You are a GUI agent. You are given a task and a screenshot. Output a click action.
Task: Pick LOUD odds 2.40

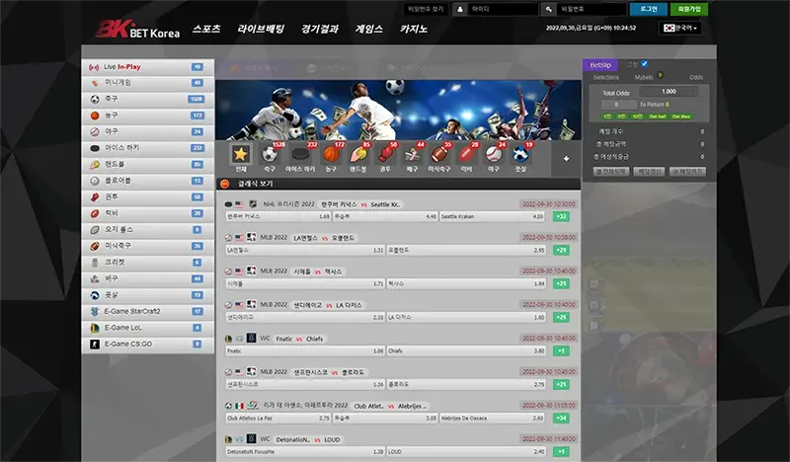tap(466, 451)
